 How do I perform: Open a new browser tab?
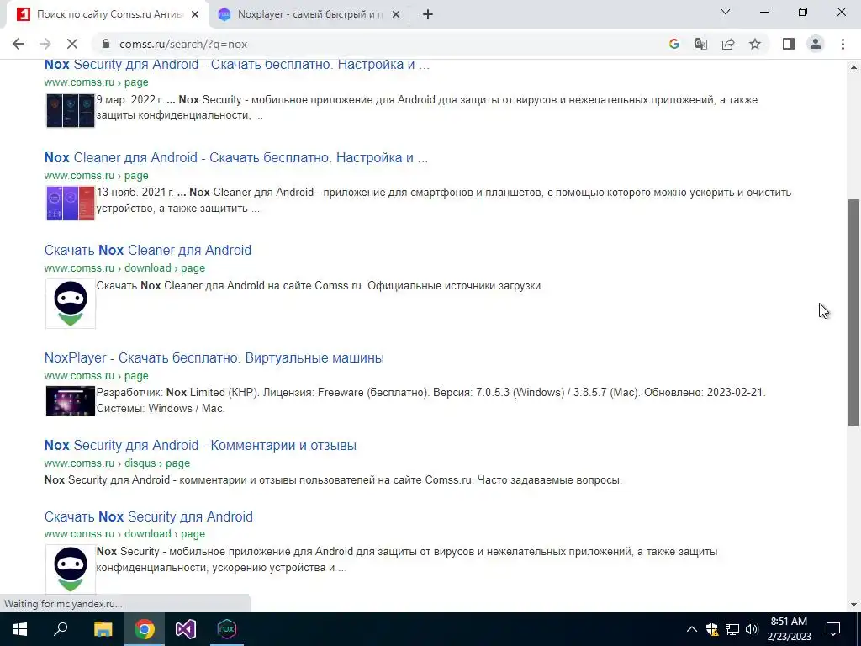click(x=428, y=14)
